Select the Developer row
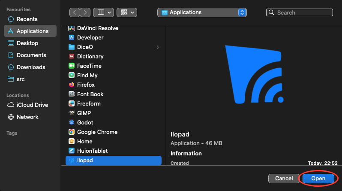 [x=114, y=38]
